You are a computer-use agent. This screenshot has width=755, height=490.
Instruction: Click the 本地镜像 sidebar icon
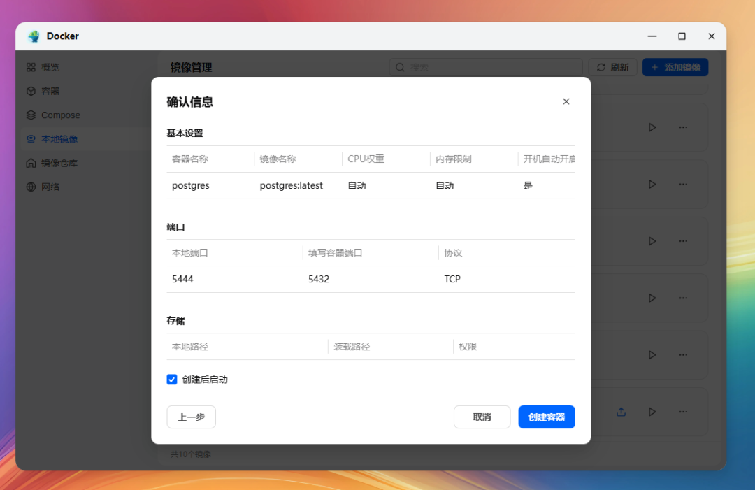(31, 139)
